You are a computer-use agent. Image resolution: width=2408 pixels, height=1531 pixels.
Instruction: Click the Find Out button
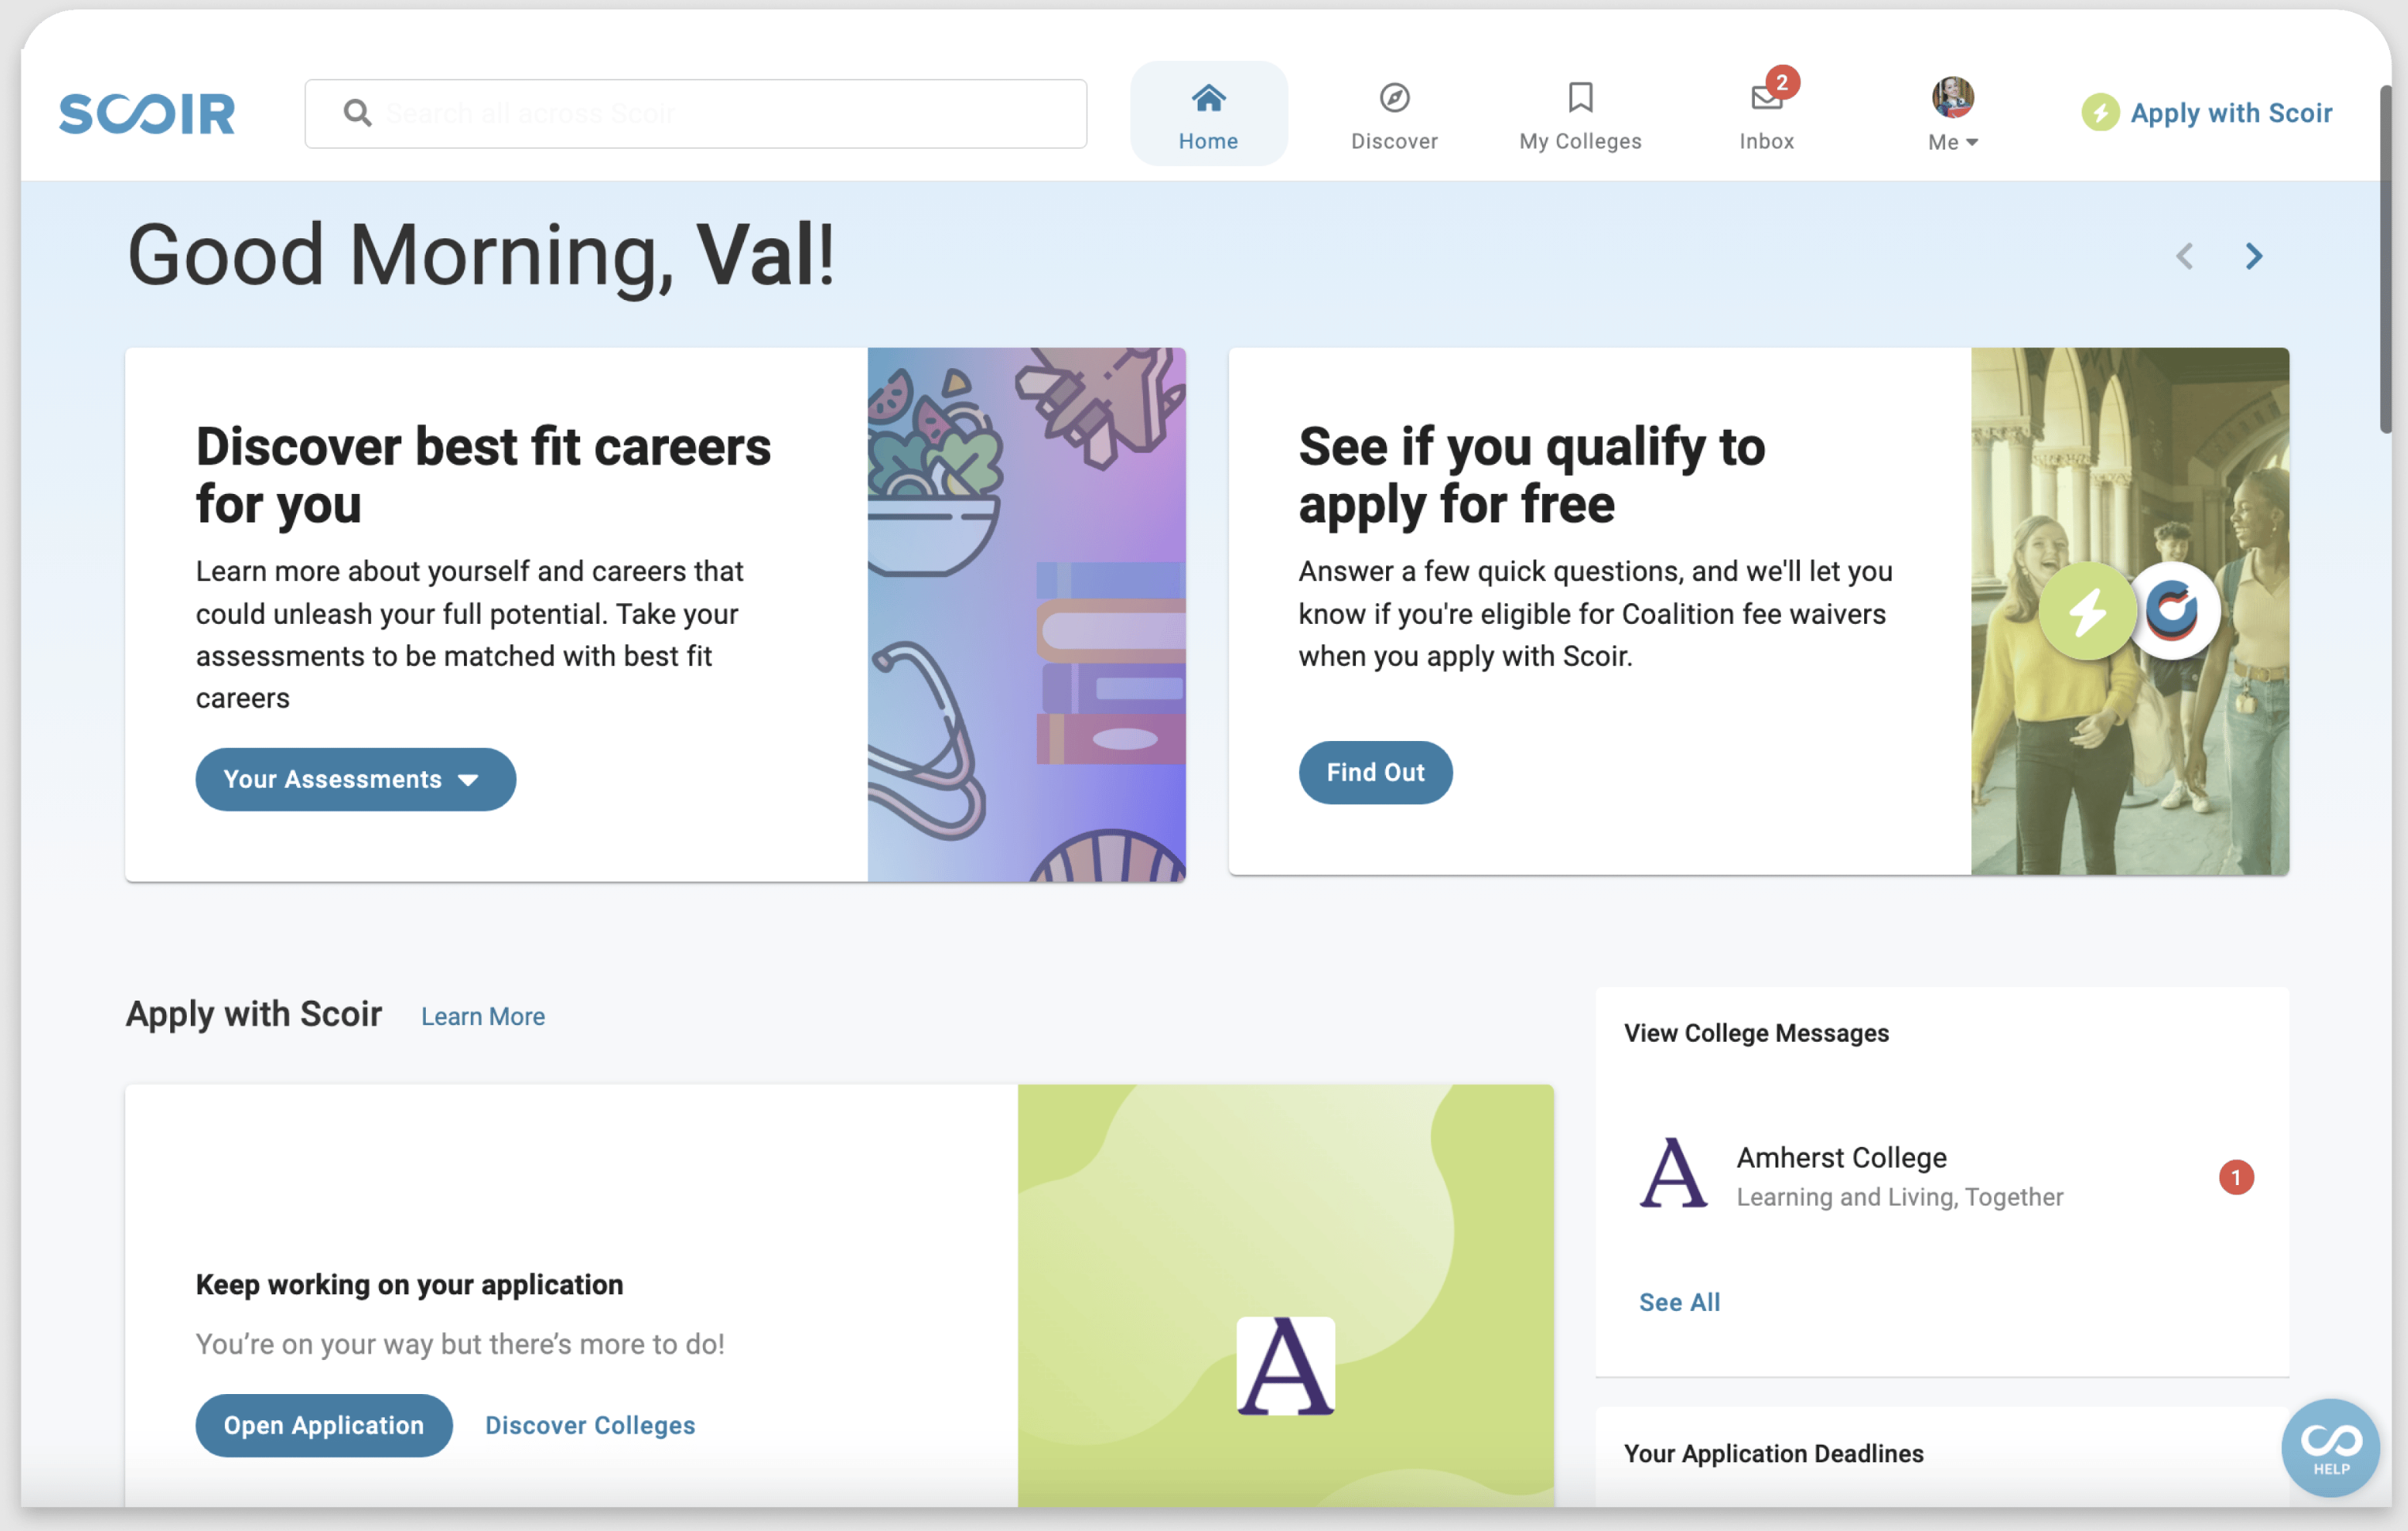(x=1375, y=772)
